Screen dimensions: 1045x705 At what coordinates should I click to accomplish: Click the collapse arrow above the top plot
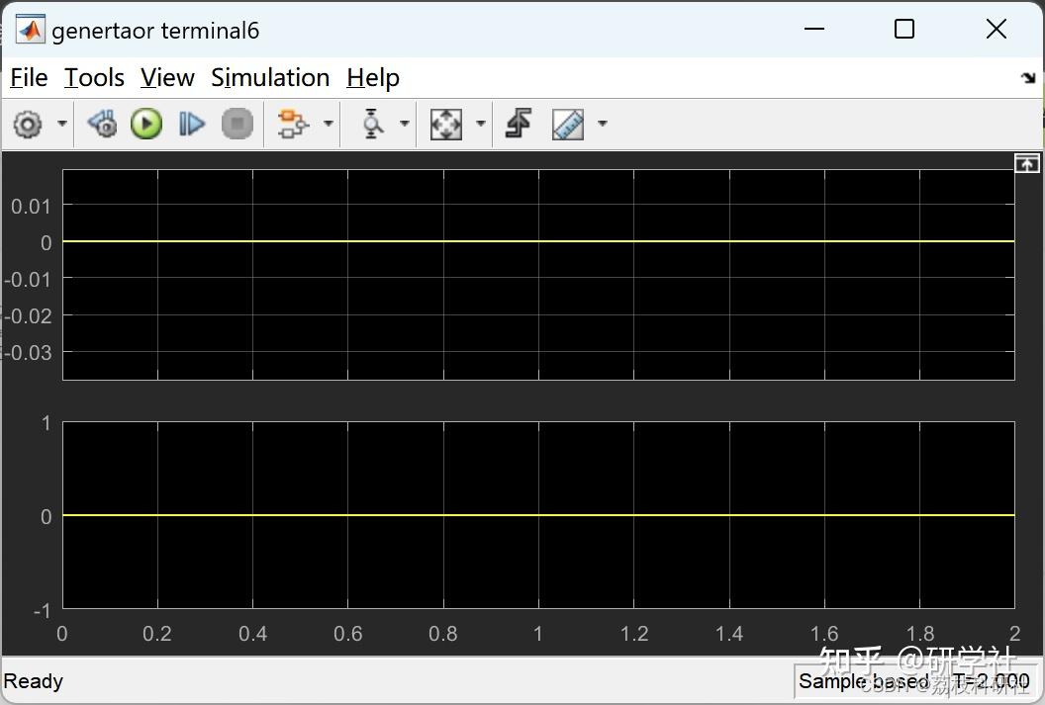[x=1027, y=162]
